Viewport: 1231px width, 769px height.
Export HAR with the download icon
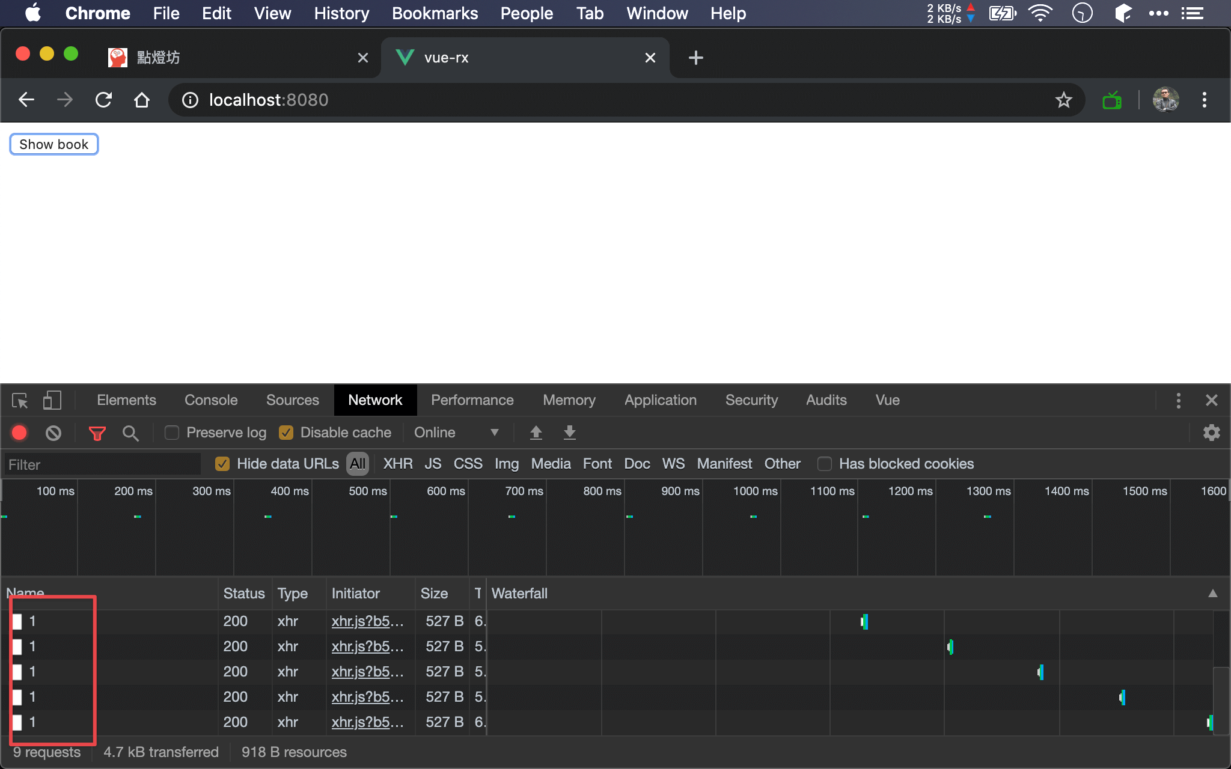coord(570,433)
